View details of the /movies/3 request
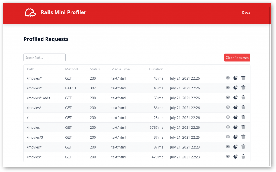Screen dimensions: 276x172 coord(228,137)
